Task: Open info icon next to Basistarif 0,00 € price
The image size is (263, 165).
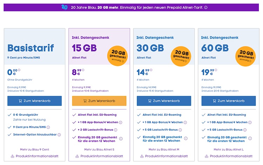Action: click(x=19, y=70)
